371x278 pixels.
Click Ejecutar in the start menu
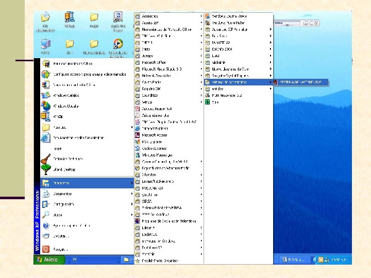pyautogui.click(x=61, y=236)
